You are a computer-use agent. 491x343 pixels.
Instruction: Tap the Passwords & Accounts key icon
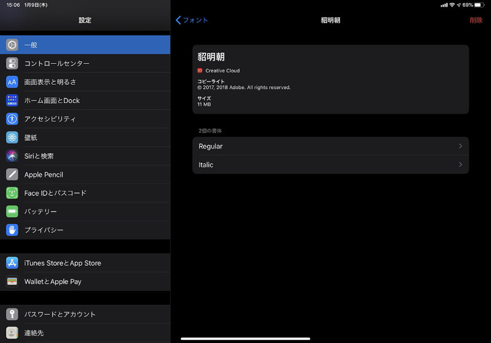tap(12, 314)
